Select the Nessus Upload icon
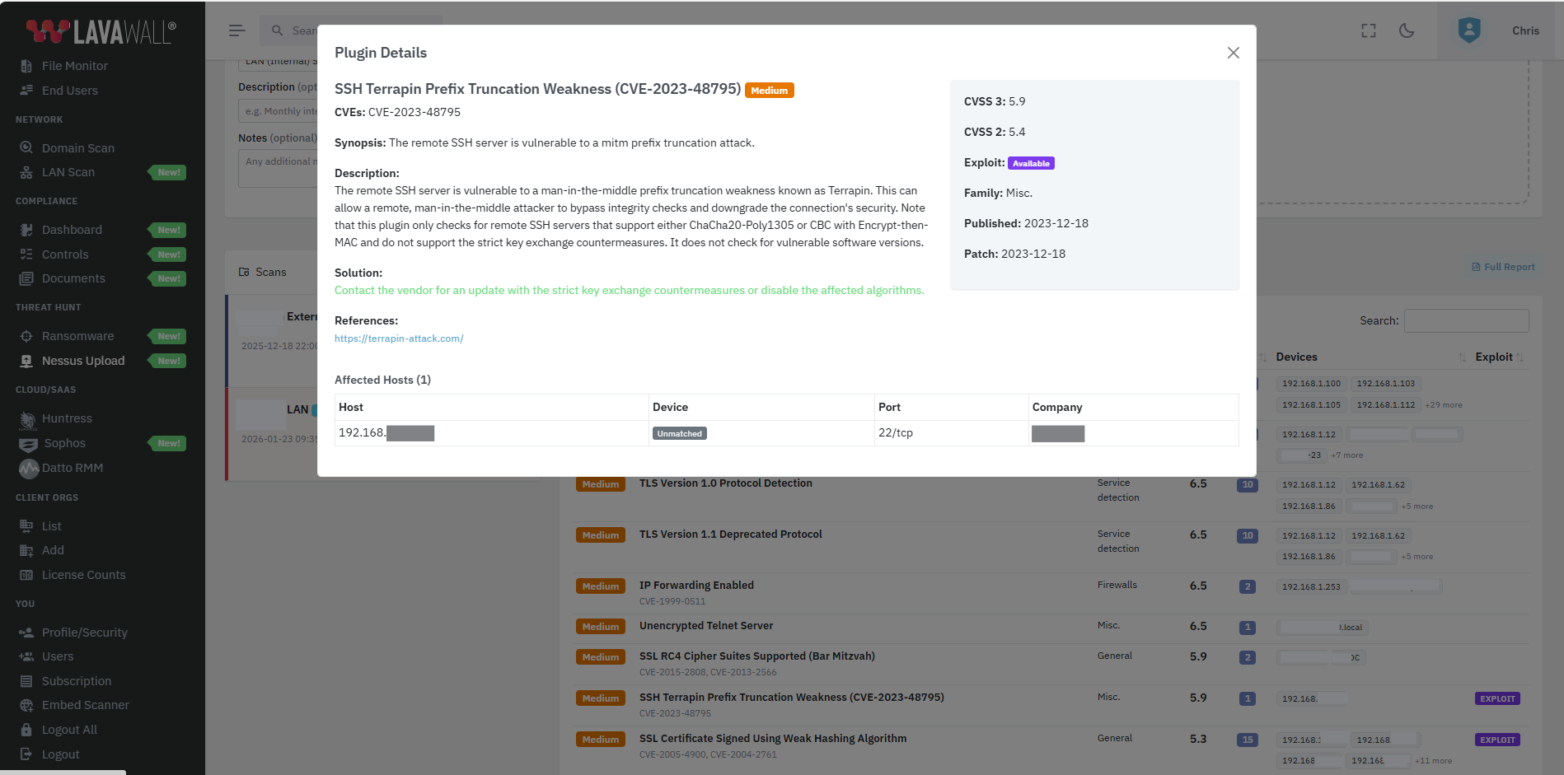The width and height of the screenshot is (1564, 775). pyautogui.click(x=27, y=361)
